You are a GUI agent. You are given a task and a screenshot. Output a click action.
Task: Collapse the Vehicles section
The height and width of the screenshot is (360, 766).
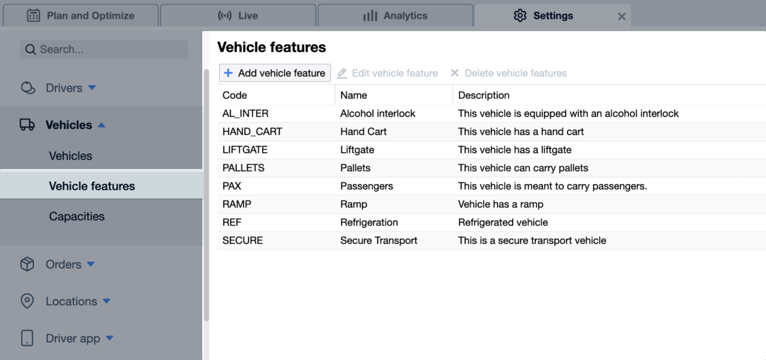[102, 125]
